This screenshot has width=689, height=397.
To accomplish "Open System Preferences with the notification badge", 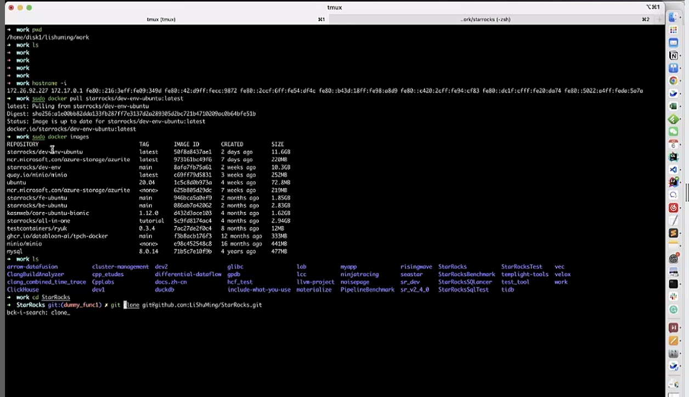I will [x=673, y=258].
